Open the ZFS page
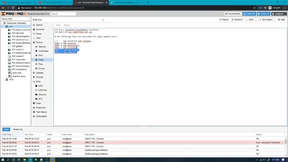The width and height of the screenshot is (288, 162). (x=40, y=99)
